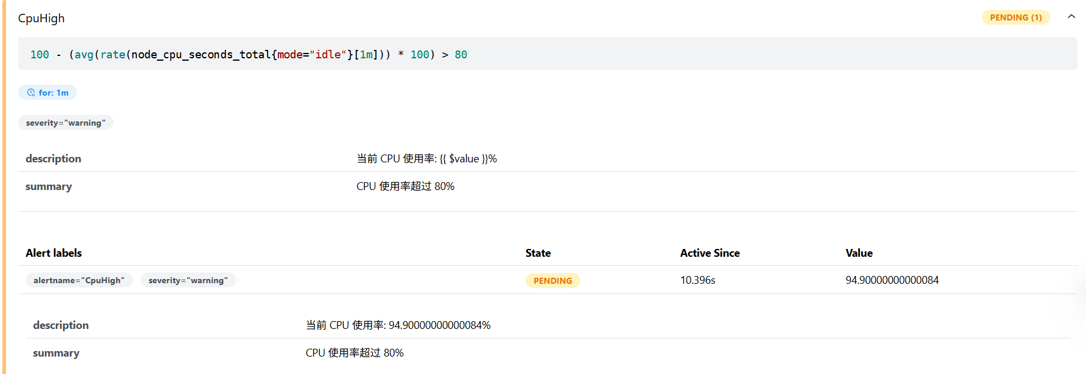Click the State column header
The width and height of the screenshot is (1086, 374).
click(x=538, y=253)
